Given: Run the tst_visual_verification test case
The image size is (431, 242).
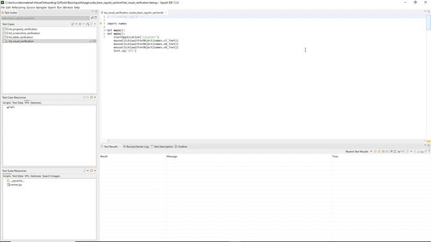Looking at the screenshot, I should tap(91, 41).
